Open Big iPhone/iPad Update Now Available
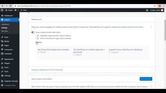Image resolution: width=166 pixels, height=93 pixels. (53, 50)
